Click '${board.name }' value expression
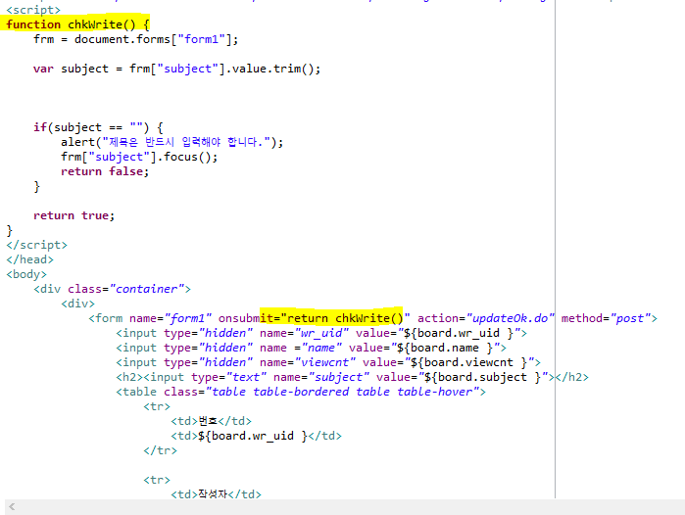685x515 pixels. (446, 348)
